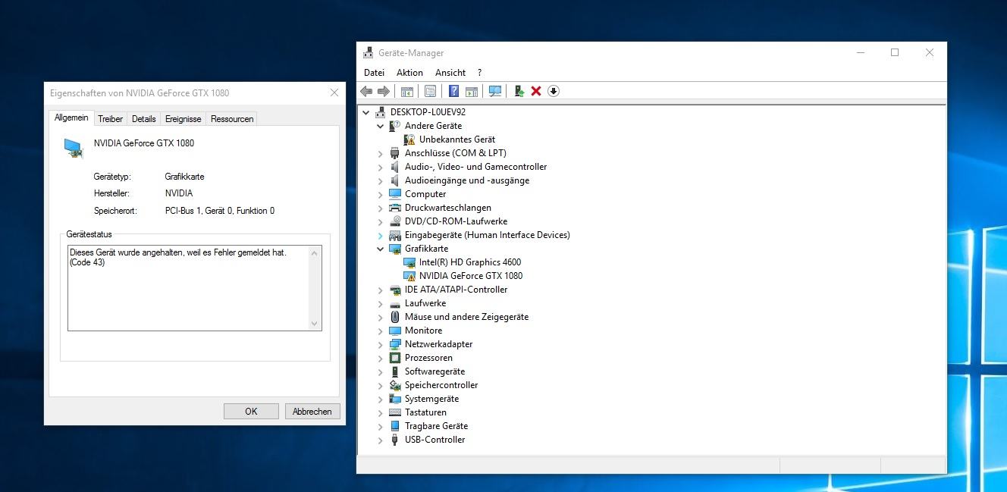The image size is (1007, 492).
Task: Click the Geräte-Manager title bar icon
Action: click(368, 53)
